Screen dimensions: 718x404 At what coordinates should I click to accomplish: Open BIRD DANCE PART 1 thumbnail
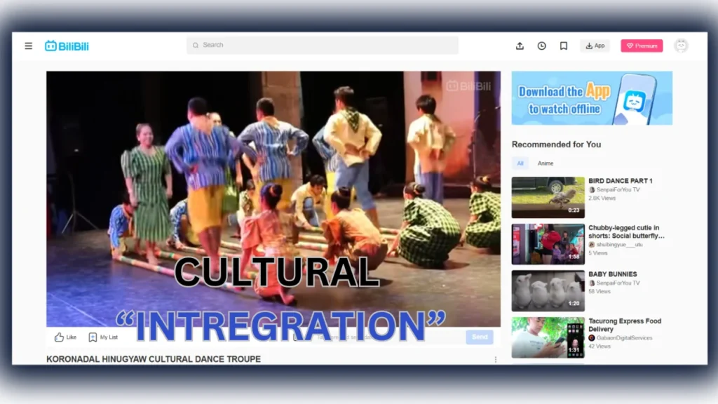click(548, 197)
